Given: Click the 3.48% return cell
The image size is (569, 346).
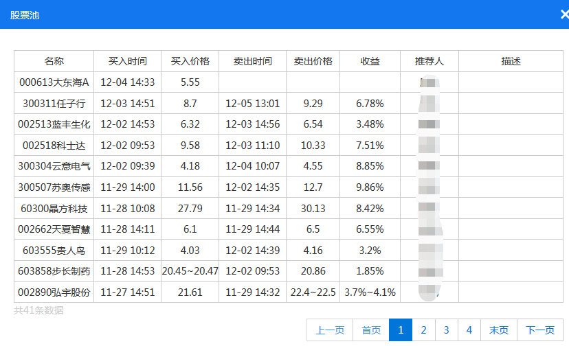Looking at the screenshot, I should pyautogui.click(x=370, y=124).
